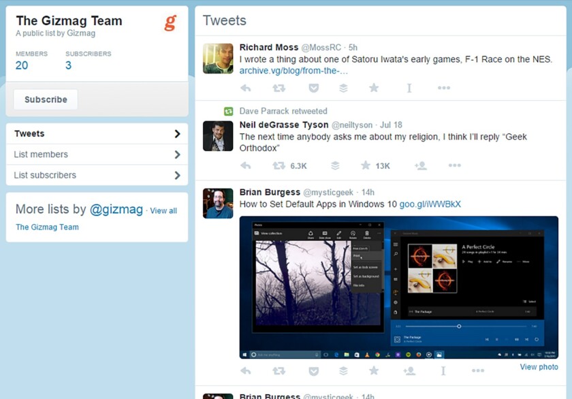Click Dave Parrack retweeted label
Screen dimensions: 572x399
coord(283,111)
